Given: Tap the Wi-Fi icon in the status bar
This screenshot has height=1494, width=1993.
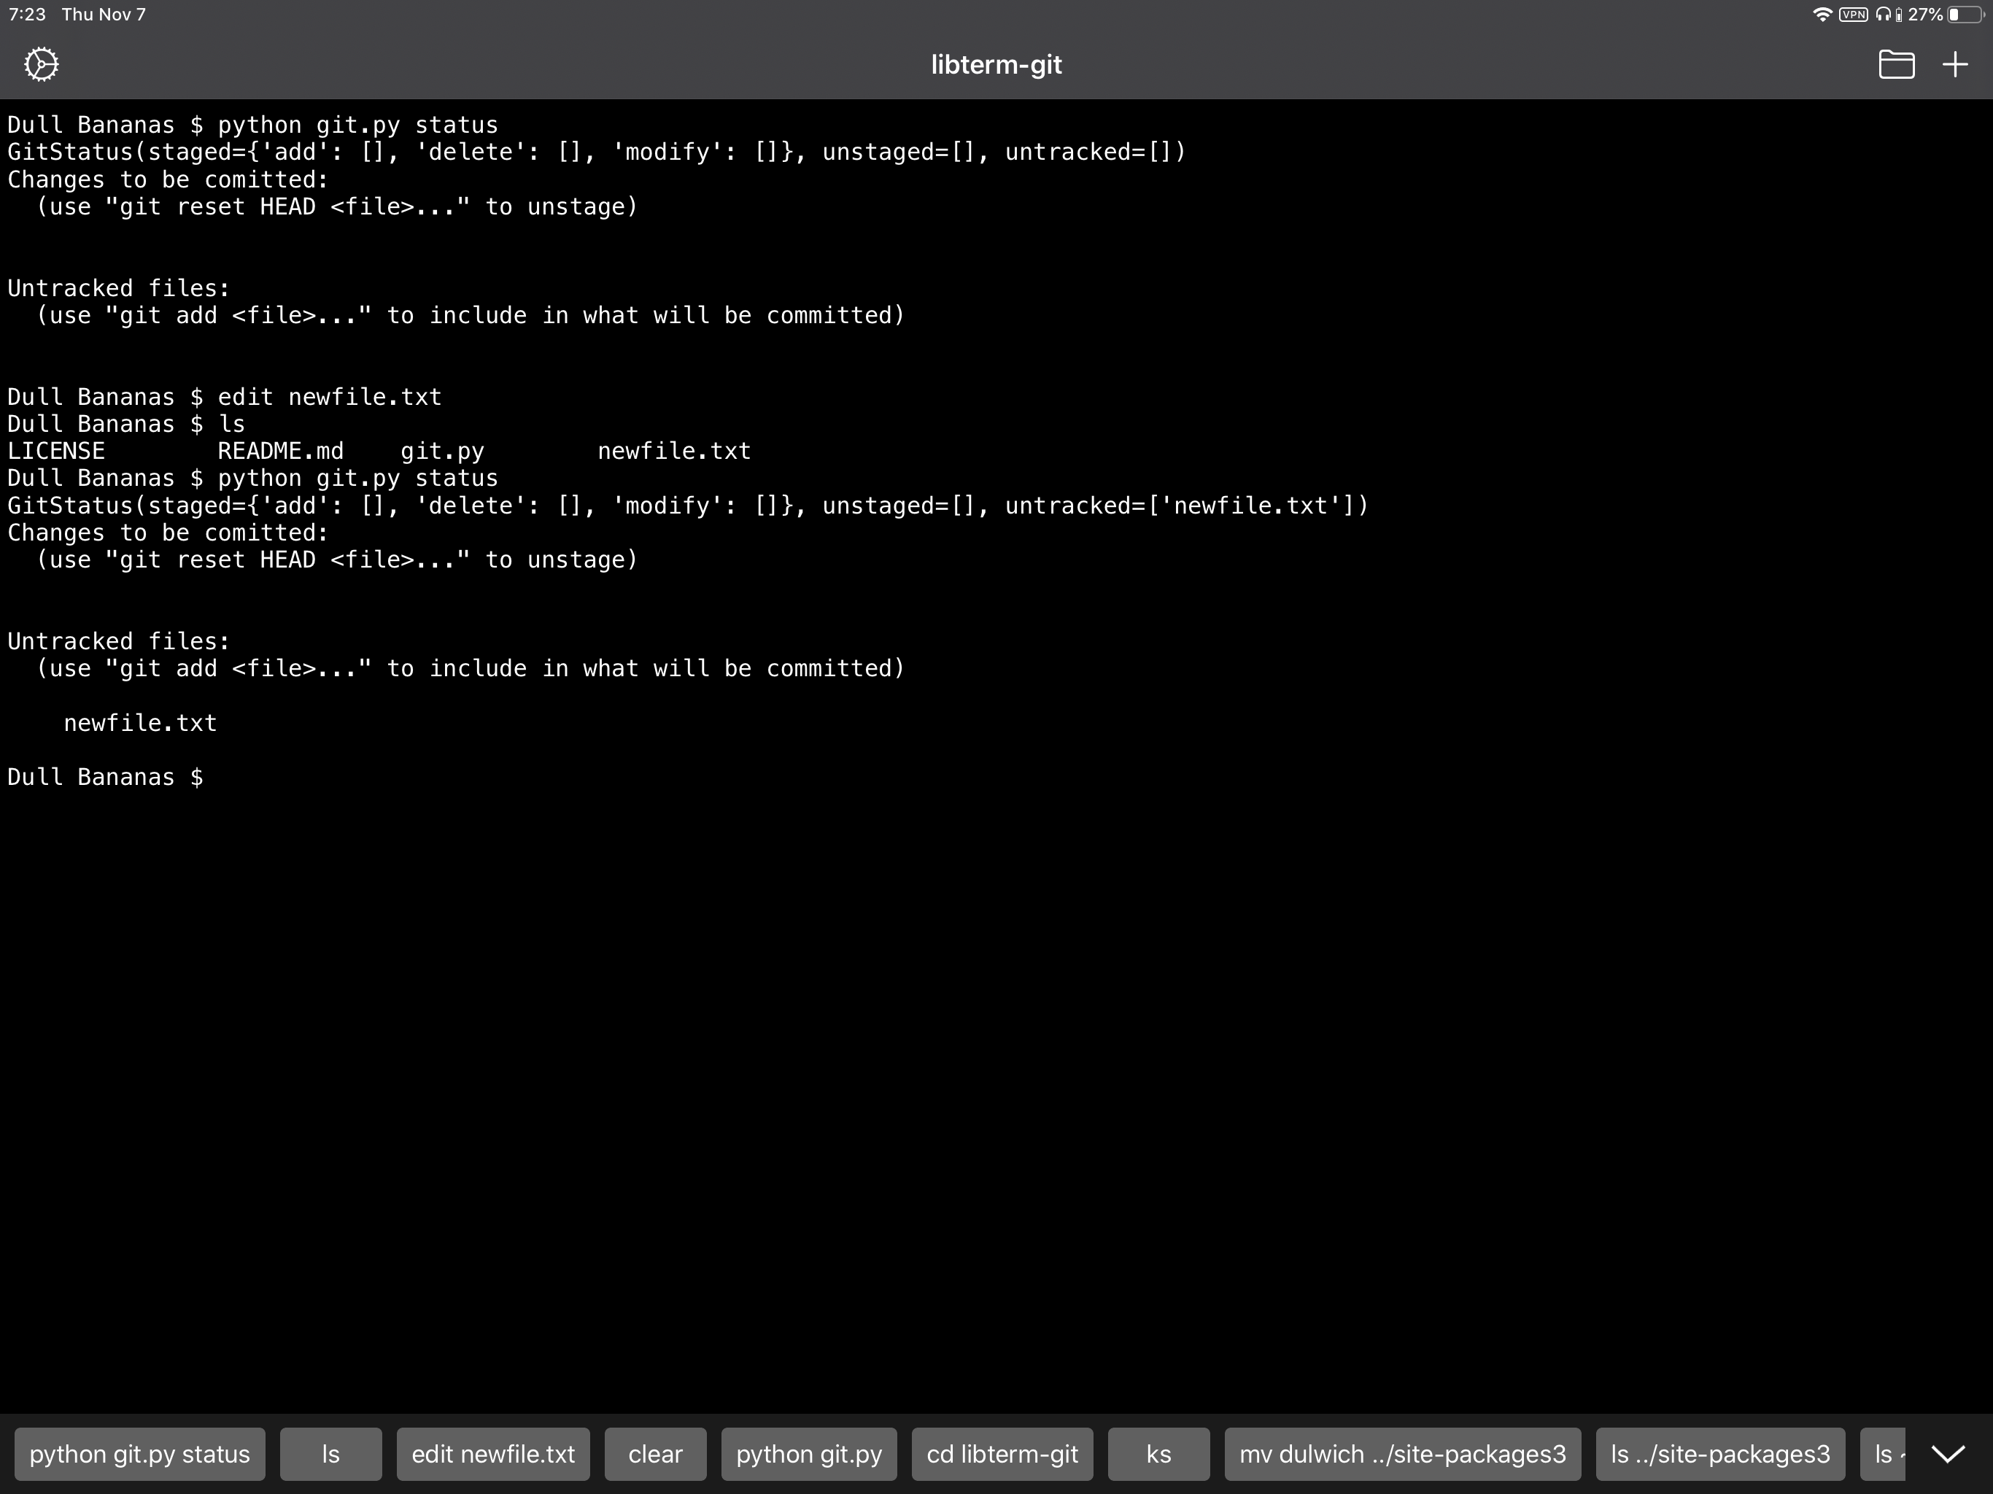Looking at the screenshot, I should coord(1822,15).
